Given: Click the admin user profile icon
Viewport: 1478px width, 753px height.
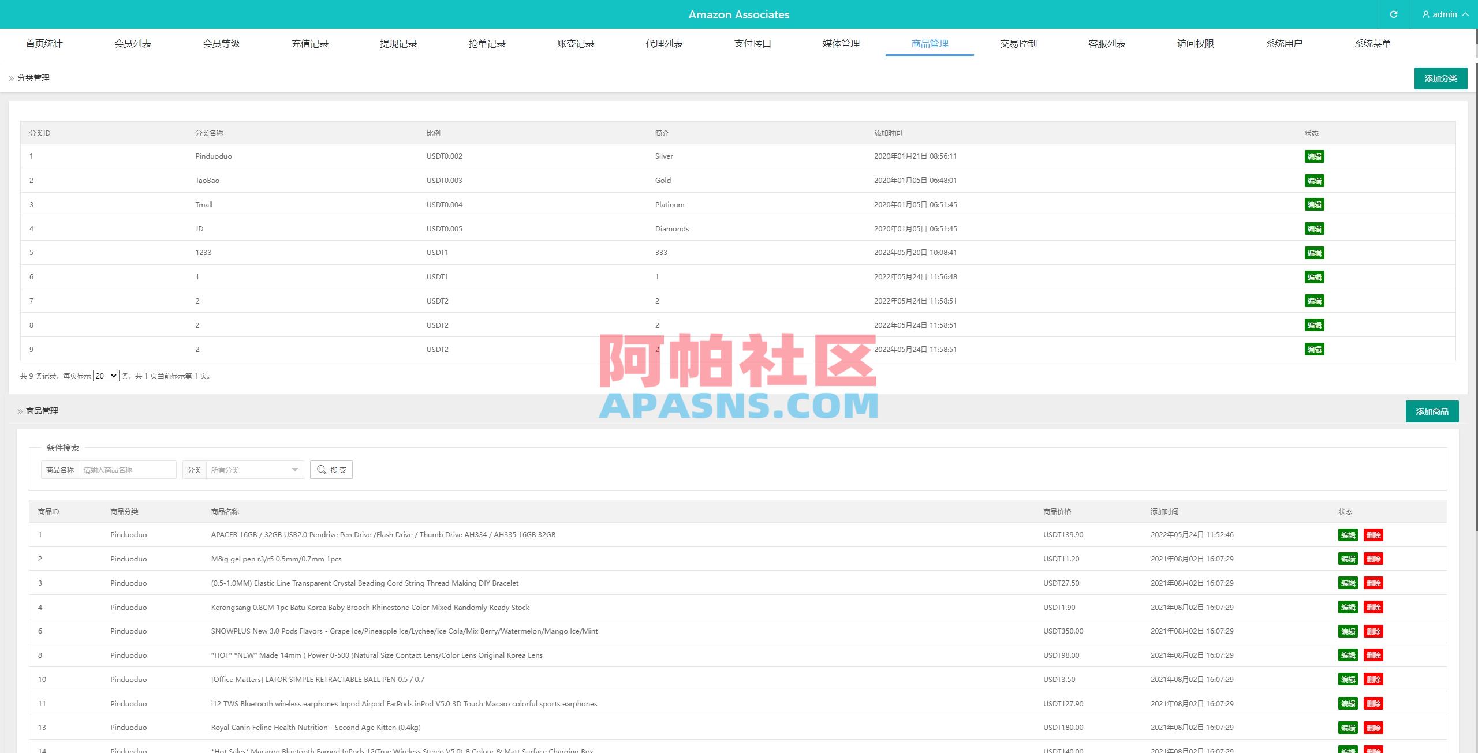Looking at the screenshot, I should (x=1425, y=14).
